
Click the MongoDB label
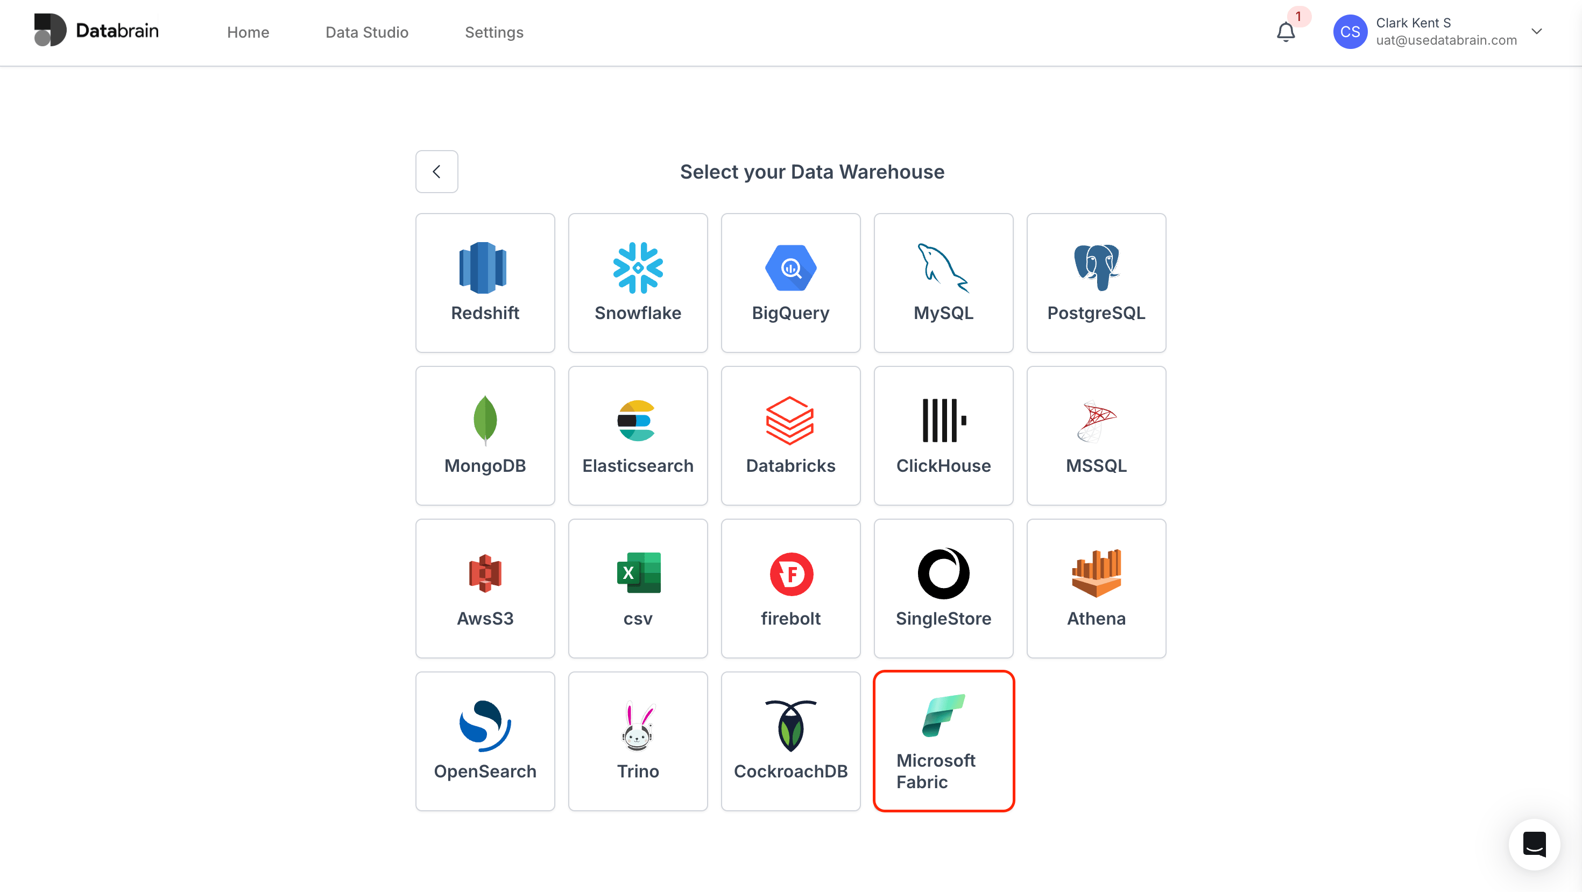tap(485, 466)
